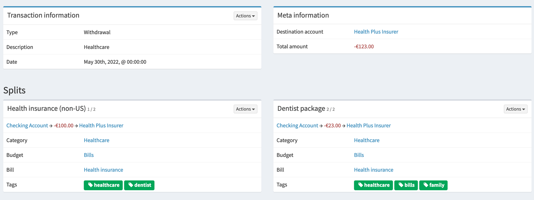
Task: Open Bills budget in Dentist package split
Action: coord(359,155)
